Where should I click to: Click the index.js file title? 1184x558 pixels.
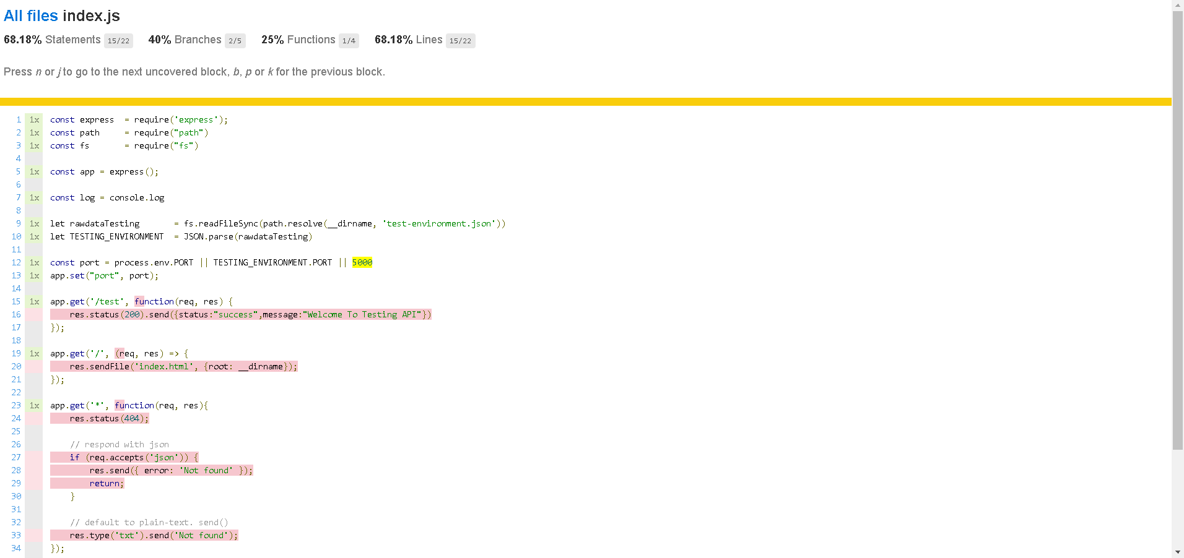[91, 16]
